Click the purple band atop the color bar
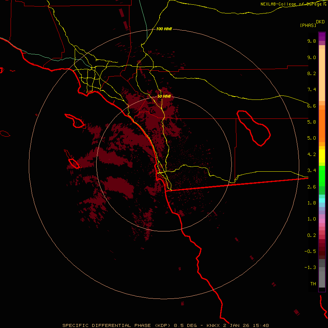Viewport: 328px width, 328px height. click(x=322, y=36)
